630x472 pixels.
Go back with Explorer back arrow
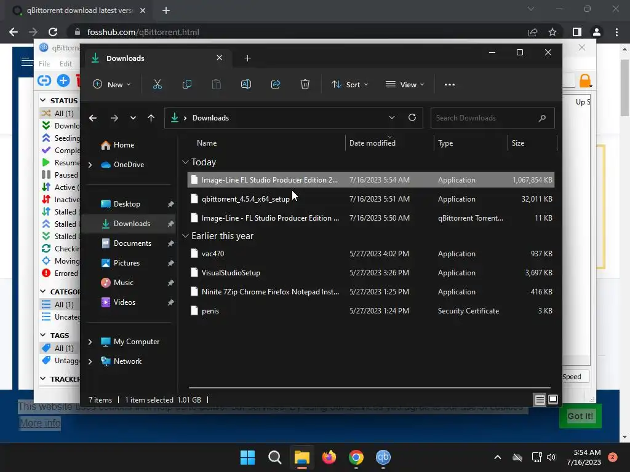93,118
